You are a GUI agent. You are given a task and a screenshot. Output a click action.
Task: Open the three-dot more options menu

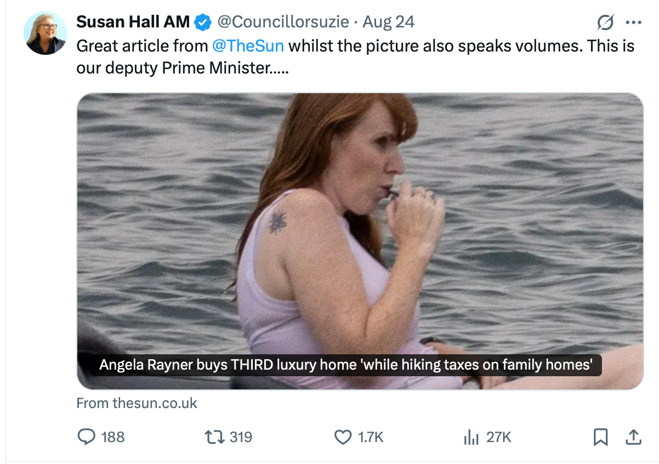pyautogui.click(x=633, y=22)
